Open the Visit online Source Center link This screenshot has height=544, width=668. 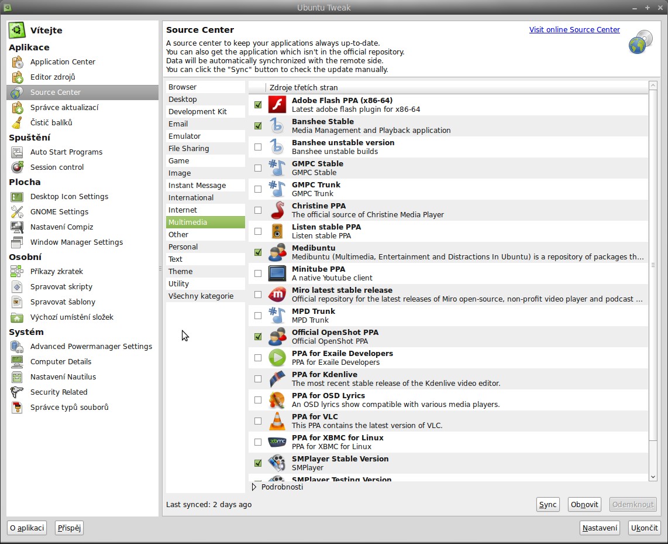click(x=574, y=30)
